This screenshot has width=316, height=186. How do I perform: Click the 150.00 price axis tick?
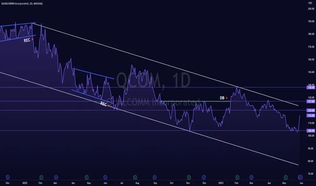[x=311, y=72]
